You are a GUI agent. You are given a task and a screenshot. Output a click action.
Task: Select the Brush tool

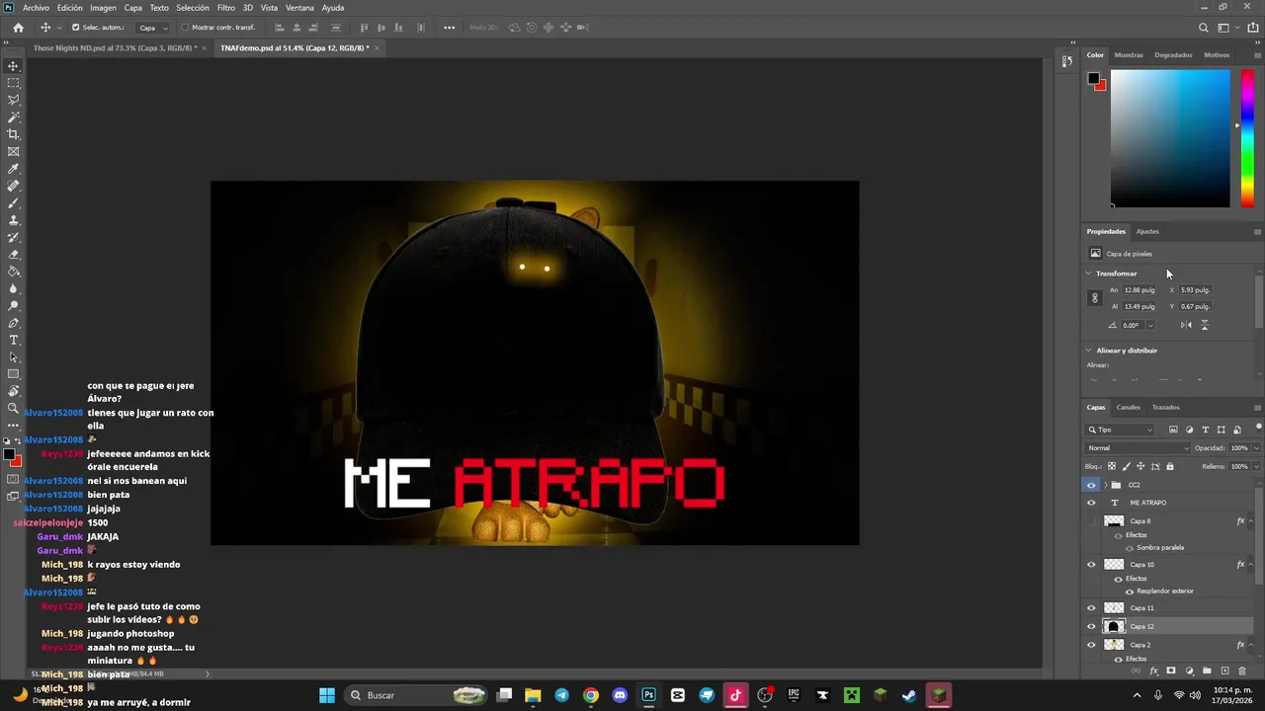point(14,203)
